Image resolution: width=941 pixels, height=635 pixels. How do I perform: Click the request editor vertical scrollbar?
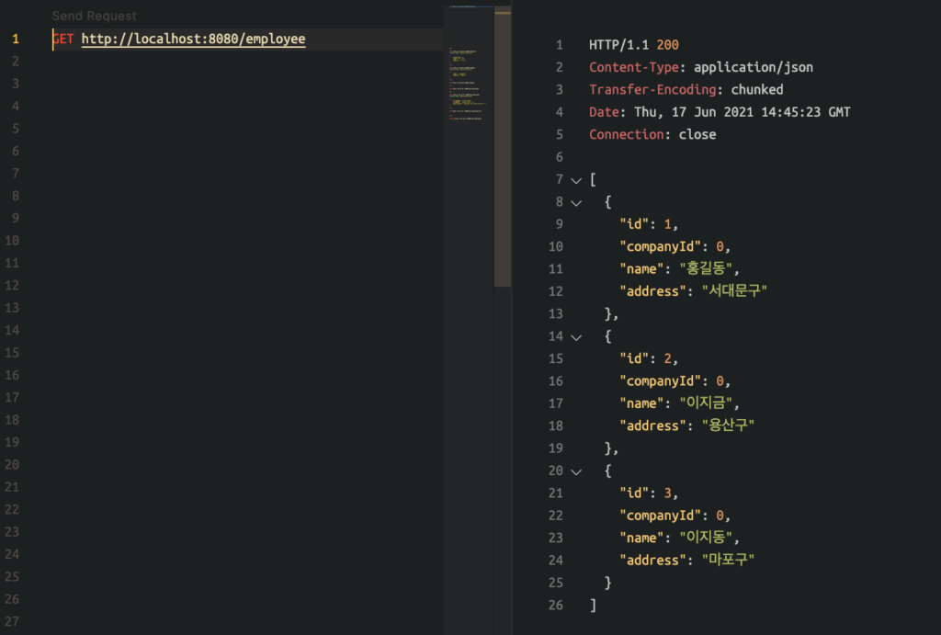[x=502, y=147]
